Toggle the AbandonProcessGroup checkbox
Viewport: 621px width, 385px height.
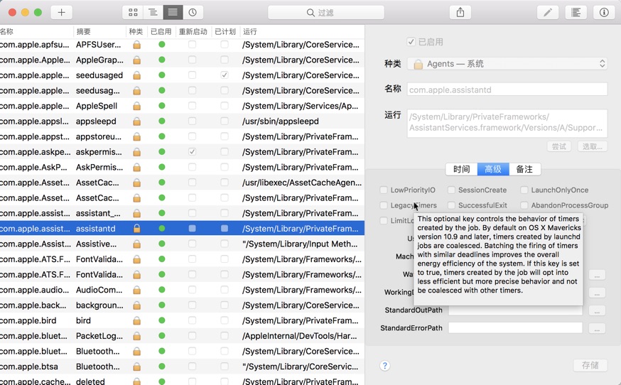tap(524, 205)
